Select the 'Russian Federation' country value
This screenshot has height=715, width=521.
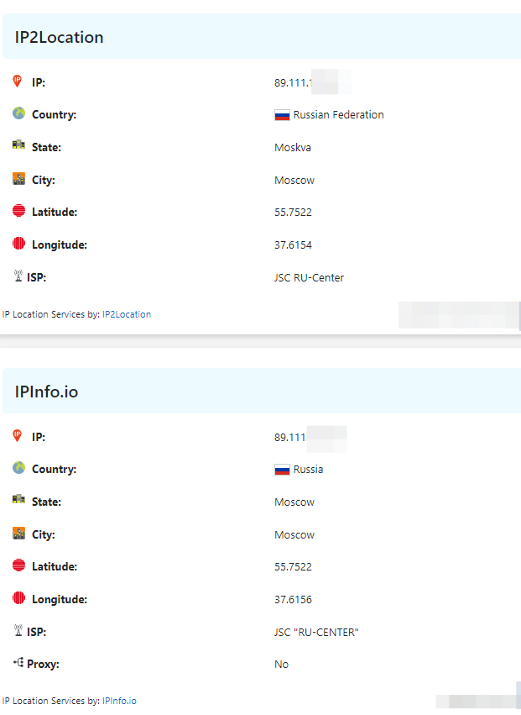pyautogui.click(x=338, y=115)
